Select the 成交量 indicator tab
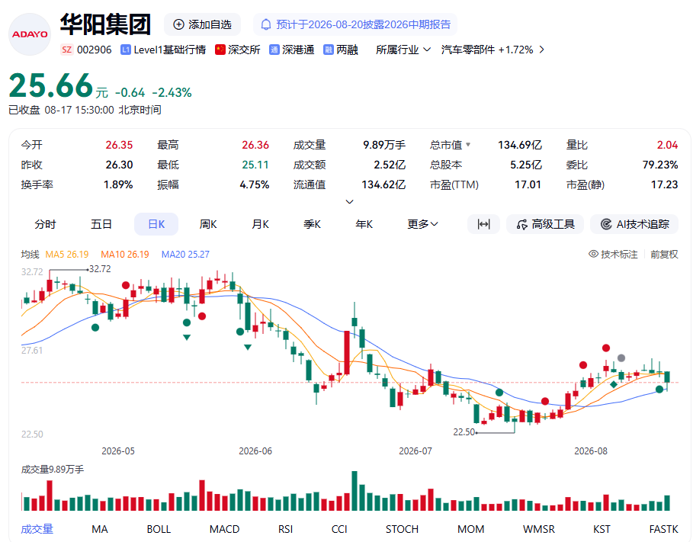Screen dimensions: 693x542 point(37,529)
